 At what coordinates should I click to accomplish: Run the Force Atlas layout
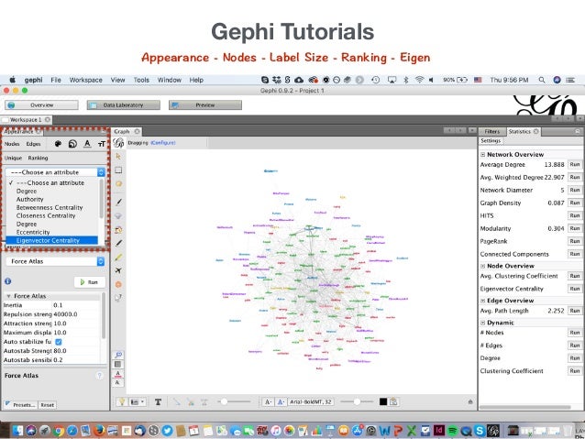coord(90,282)
